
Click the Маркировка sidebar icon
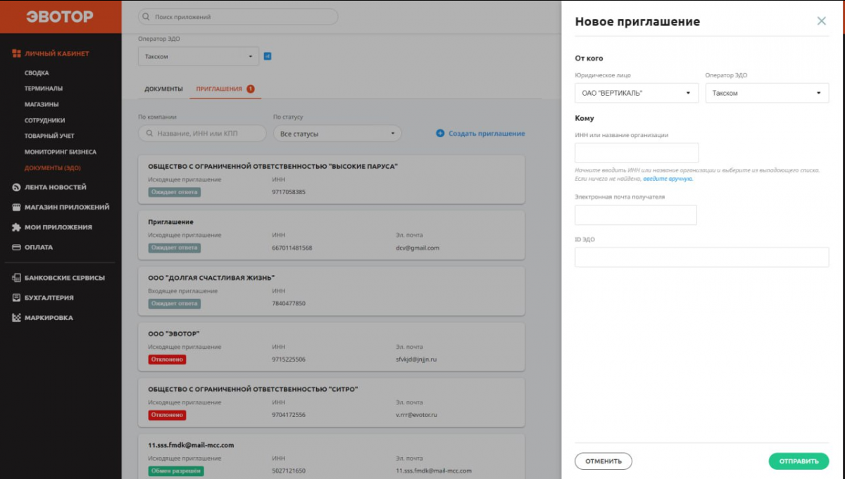click(x=17, y=318)
